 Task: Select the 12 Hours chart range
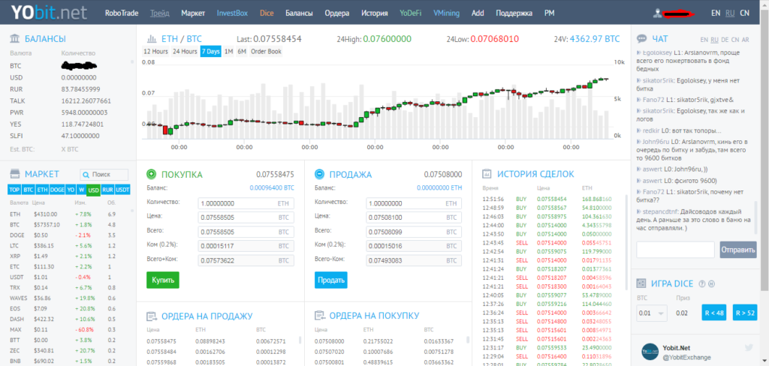coord(156,52)
